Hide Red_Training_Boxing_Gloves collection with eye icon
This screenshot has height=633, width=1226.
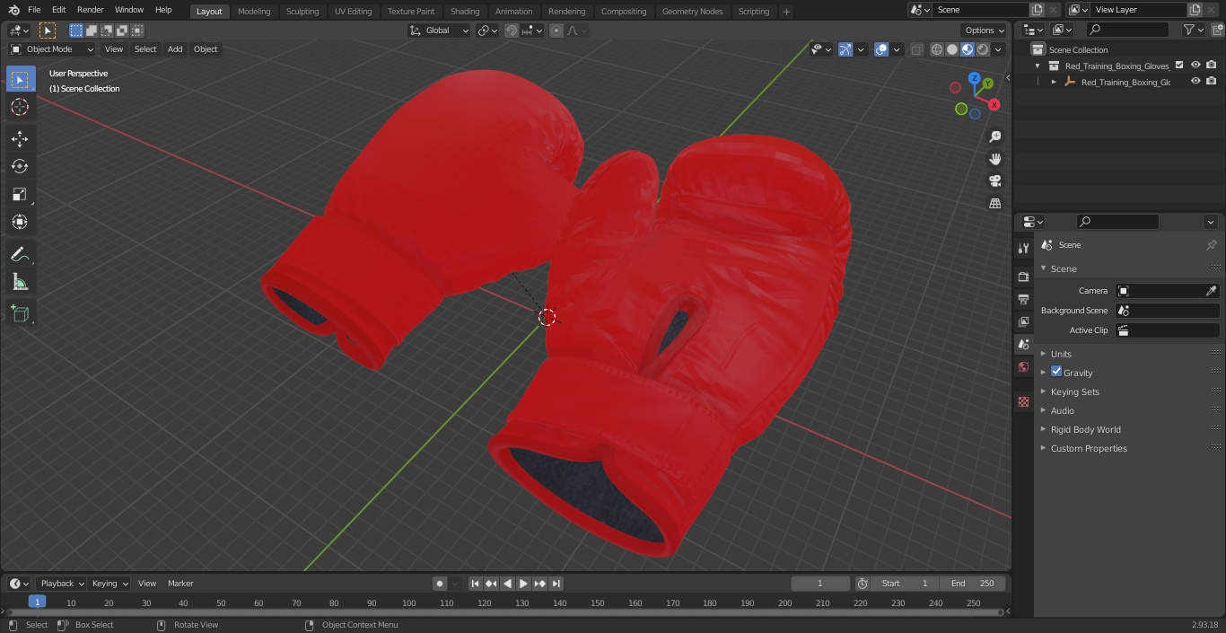1195,66
